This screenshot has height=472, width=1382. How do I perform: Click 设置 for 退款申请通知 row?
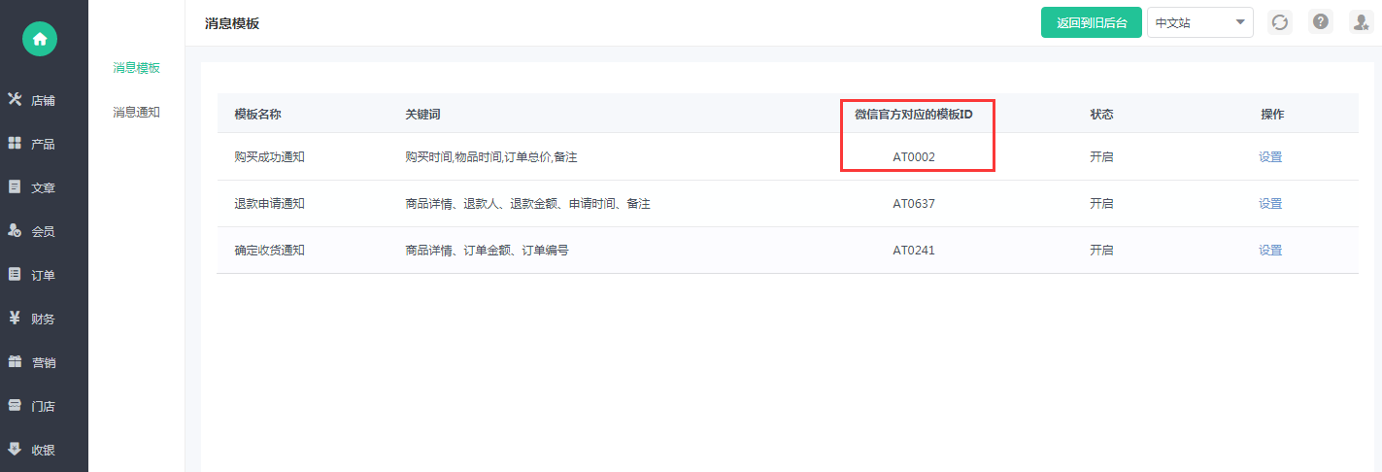click(x=1270, y=203)
